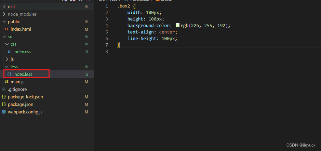Select the js folder name
The image size is (321, 151).
click(x=12, y=59)
